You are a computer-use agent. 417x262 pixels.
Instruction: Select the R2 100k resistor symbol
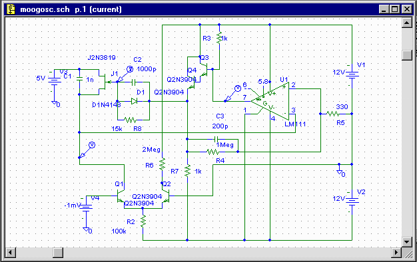(143, 221)
